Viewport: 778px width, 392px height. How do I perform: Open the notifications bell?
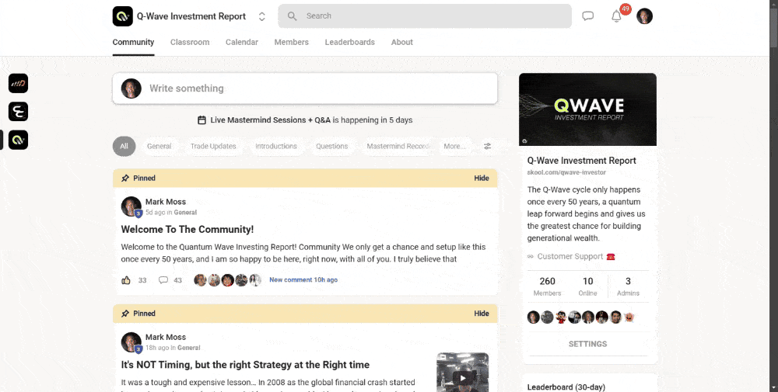[616, 16]
